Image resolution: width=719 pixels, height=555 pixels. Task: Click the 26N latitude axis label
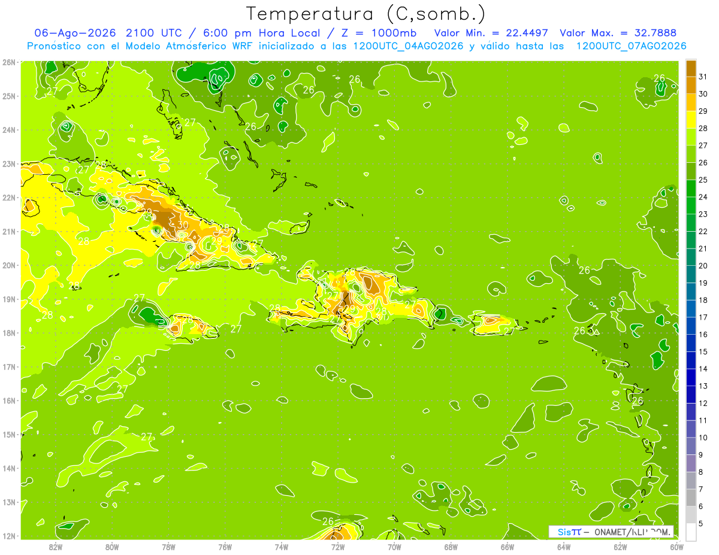8,62
